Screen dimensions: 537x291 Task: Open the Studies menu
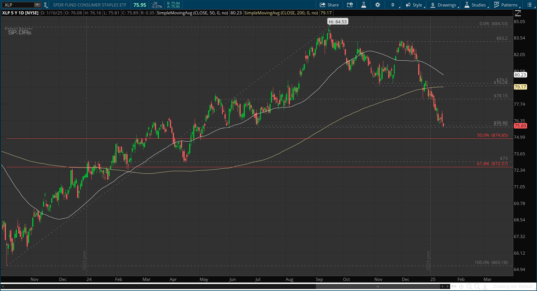[x=476, y=5]
